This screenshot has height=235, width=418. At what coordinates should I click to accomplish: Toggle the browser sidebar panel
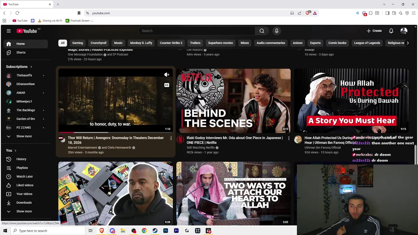coord(388,13)
